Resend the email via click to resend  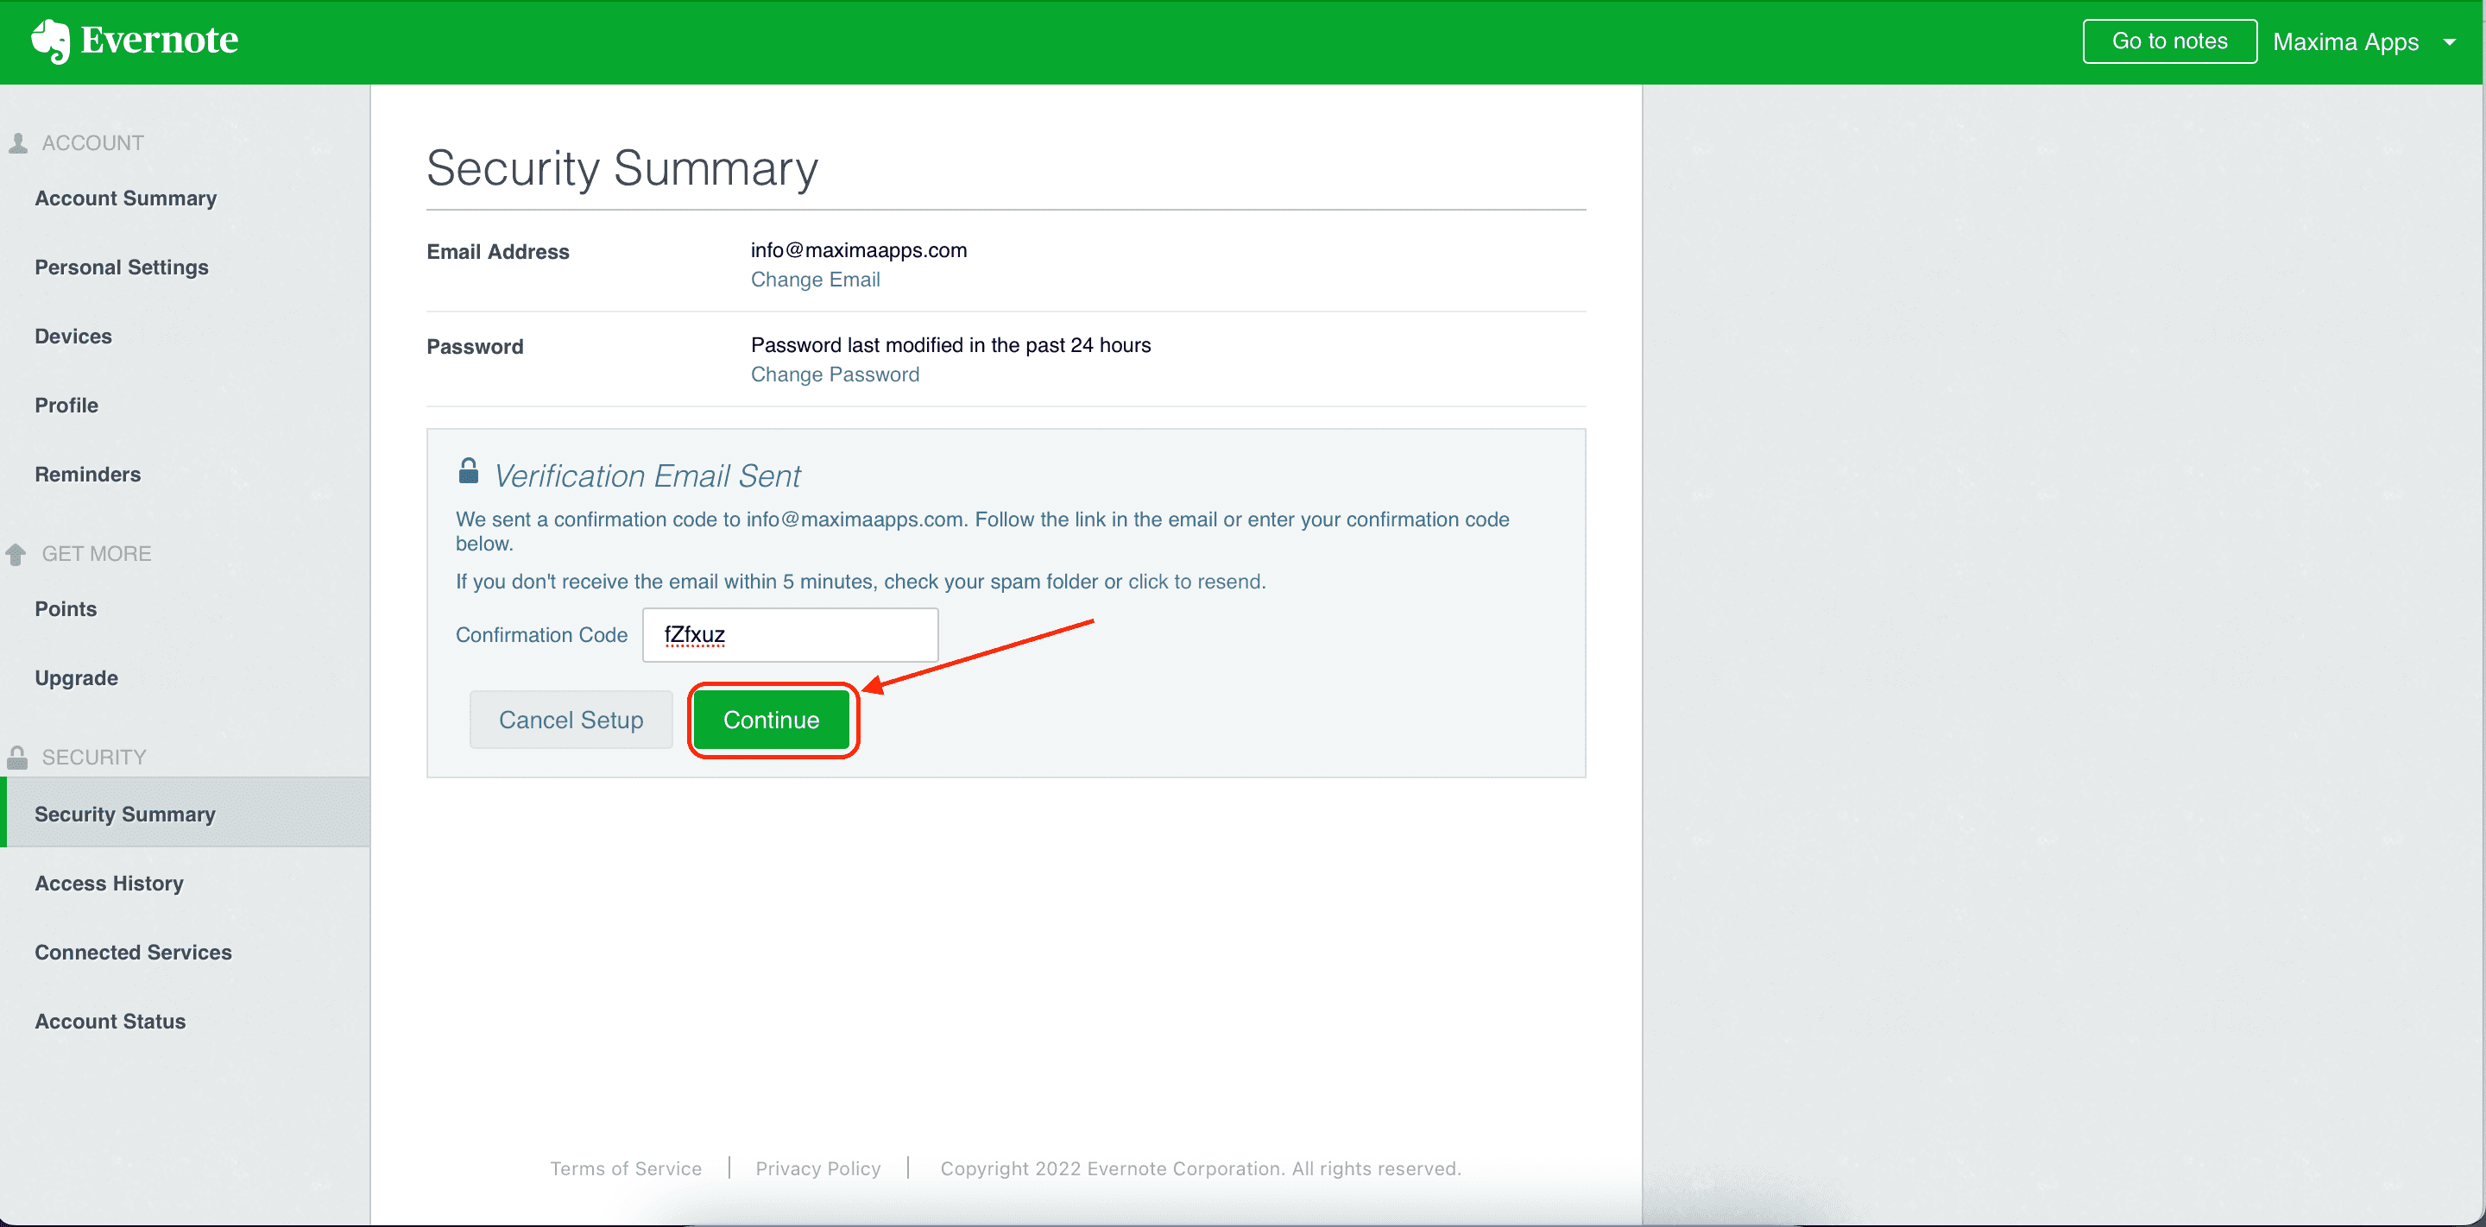click(1195, 582)
